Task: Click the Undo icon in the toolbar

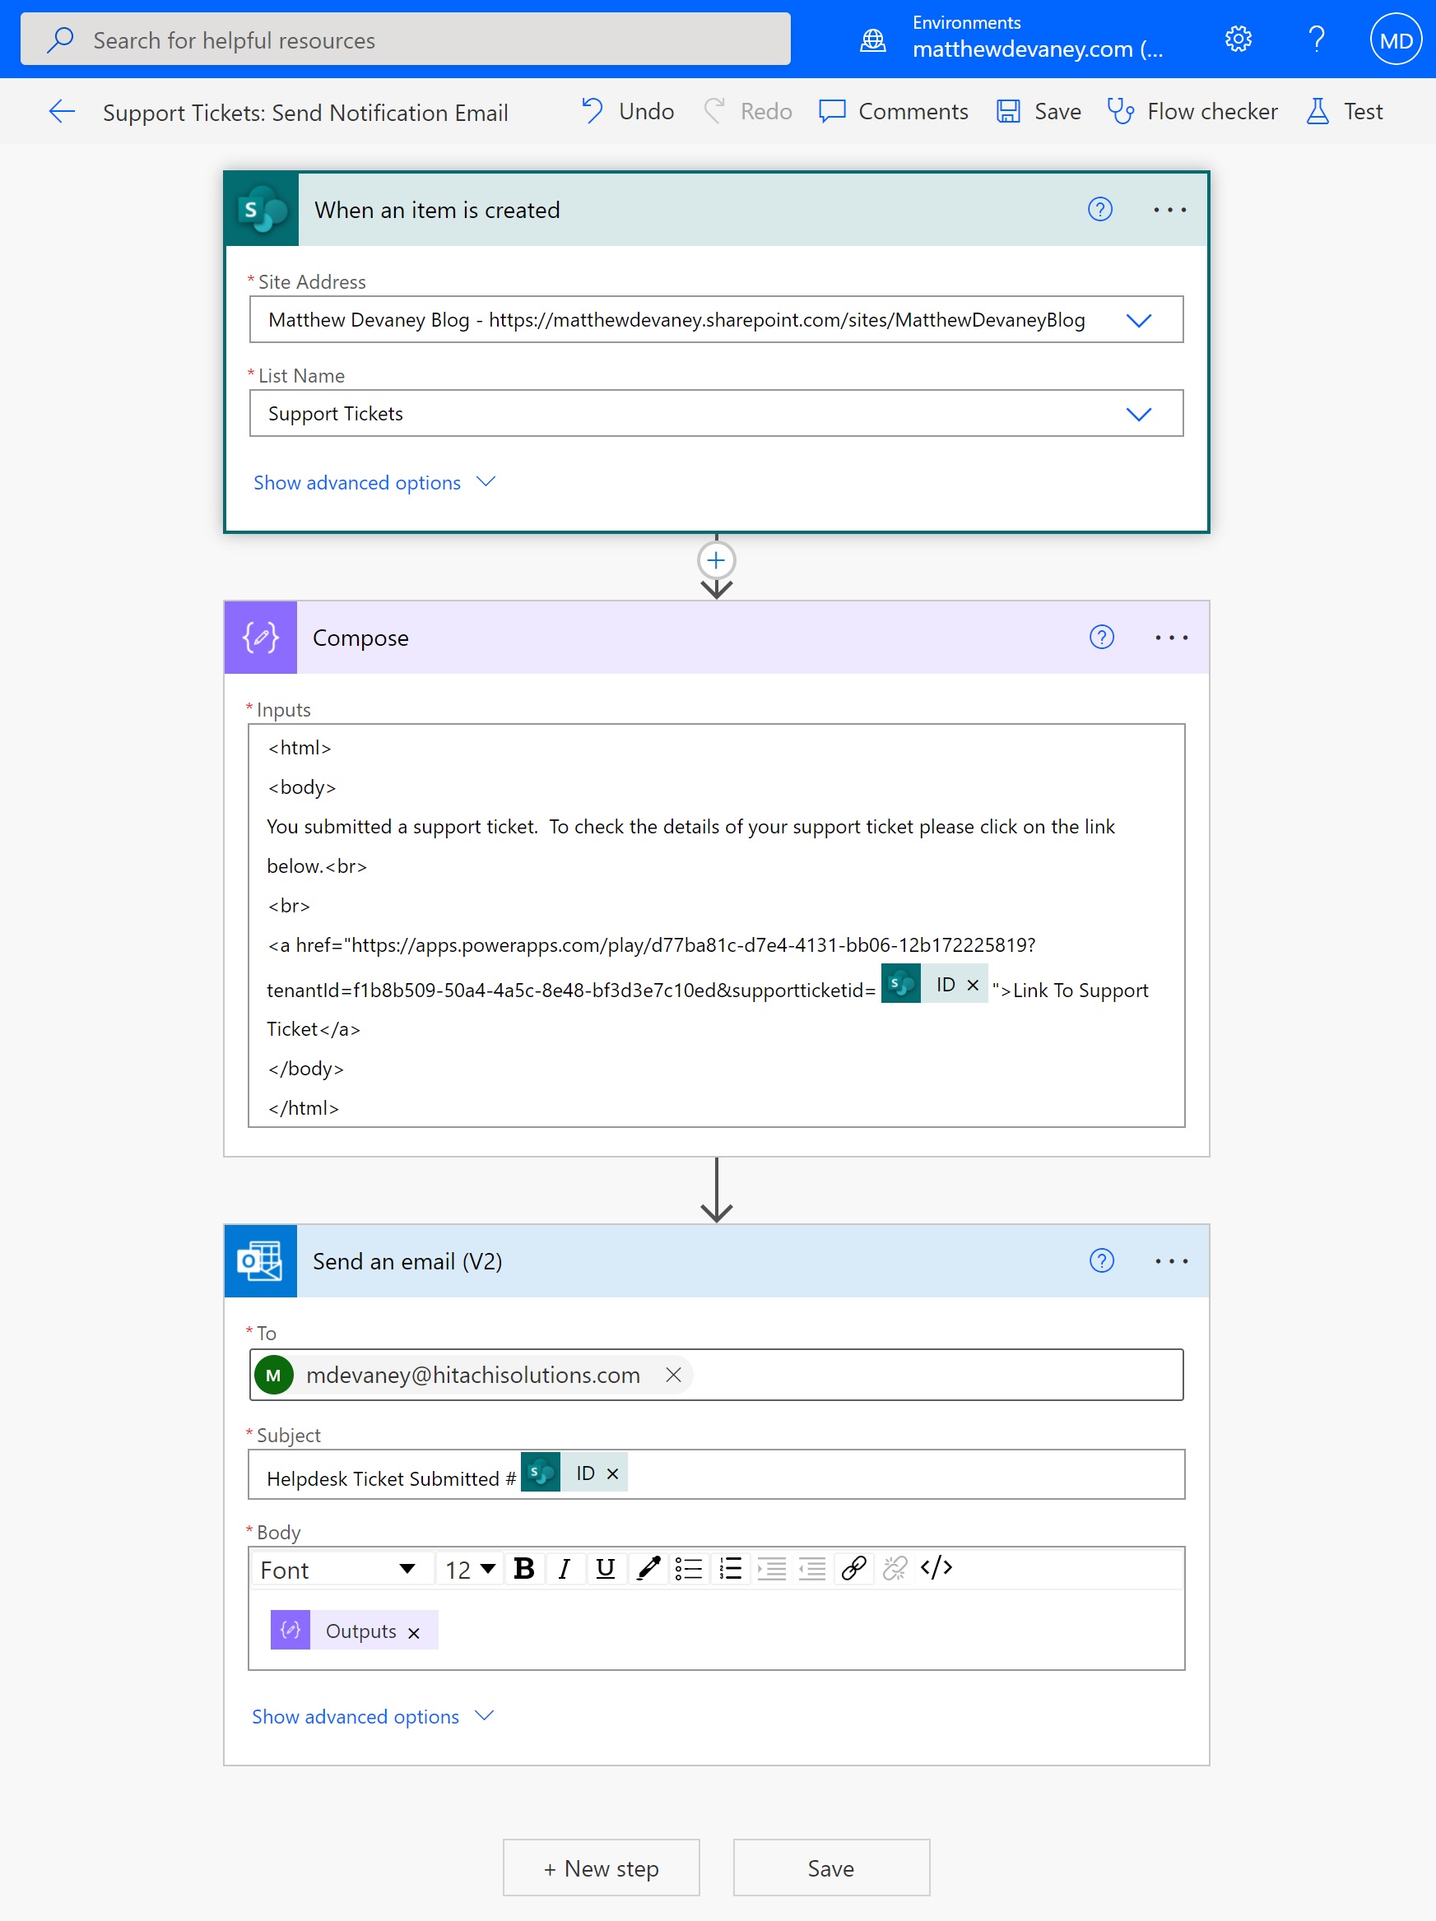Action: pos(592,111)
